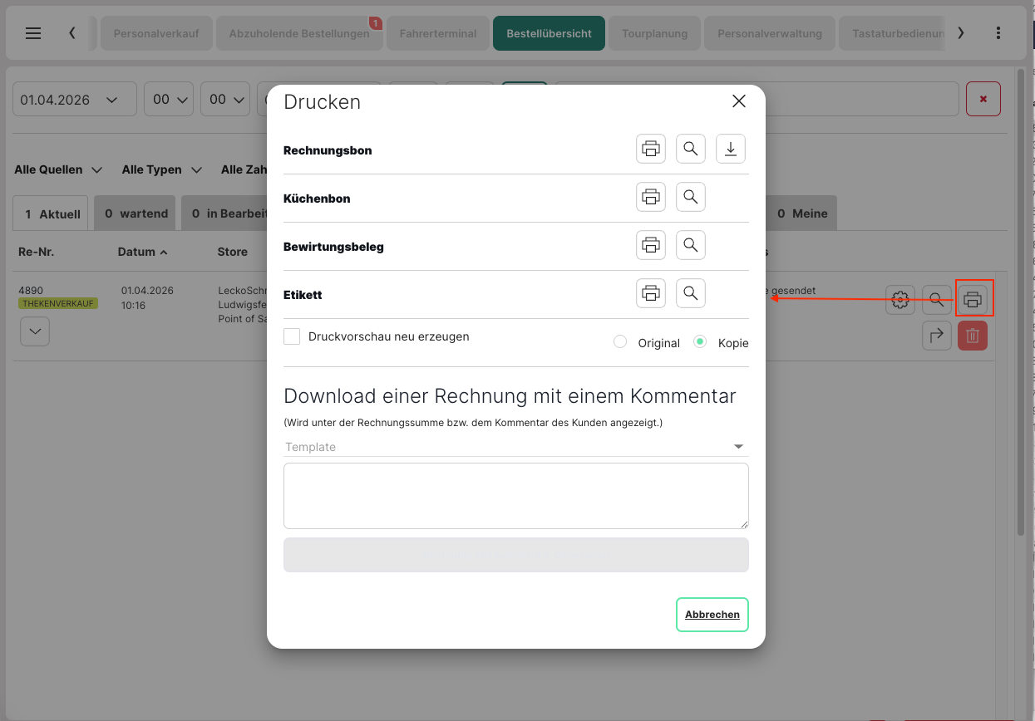Open the hamburger main menu
Screen dimensions: 1035x721
[x=33, y=33]
